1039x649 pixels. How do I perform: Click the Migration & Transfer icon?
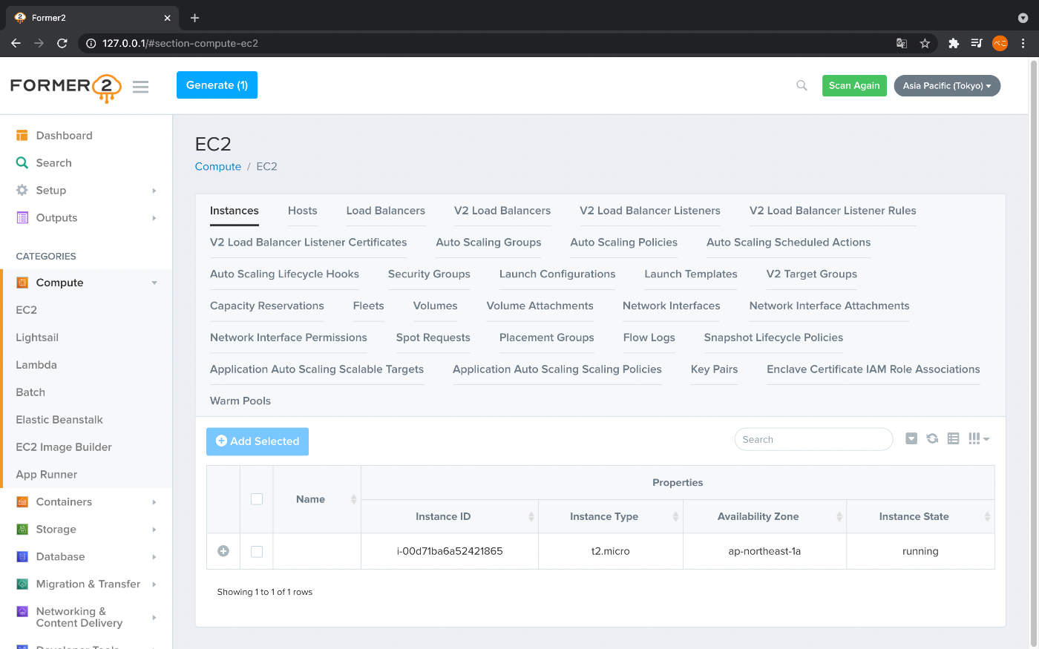[x=22, y=584]
